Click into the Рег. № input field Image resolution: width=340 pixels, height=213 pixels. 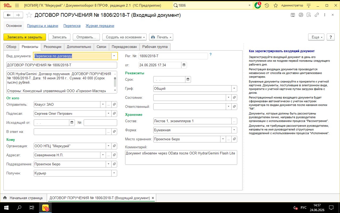point(173,56)
